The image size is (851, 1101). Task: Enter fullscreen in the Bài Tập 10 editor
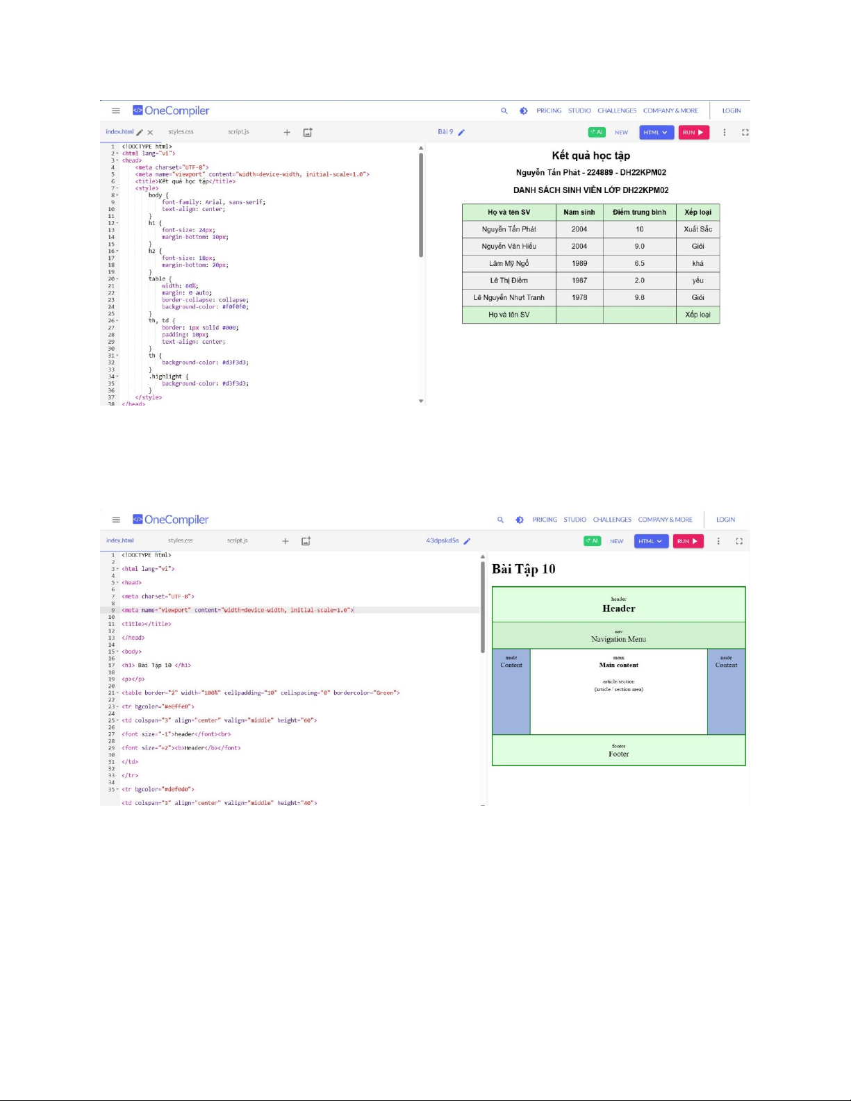click(x=739, y=541)
